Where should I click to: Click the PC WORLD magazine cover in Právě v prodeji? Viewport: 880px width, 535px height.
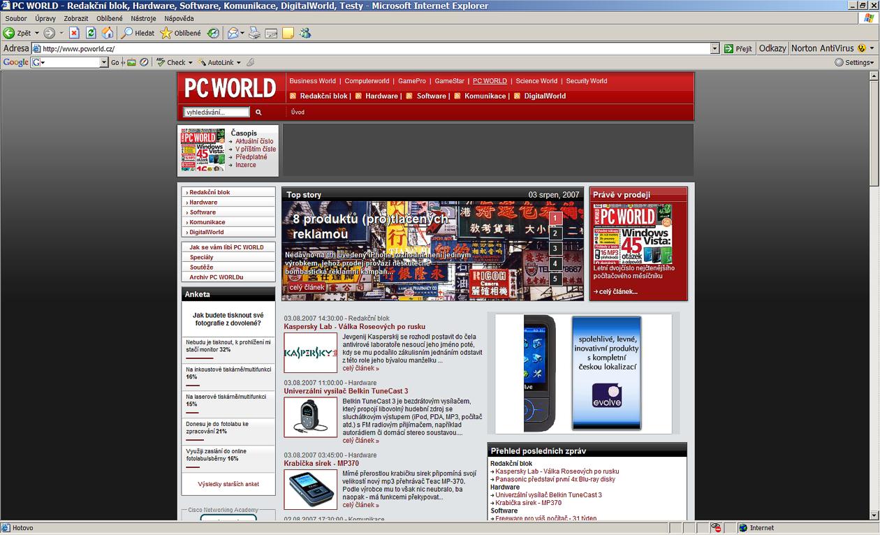(x=633, y=234)
